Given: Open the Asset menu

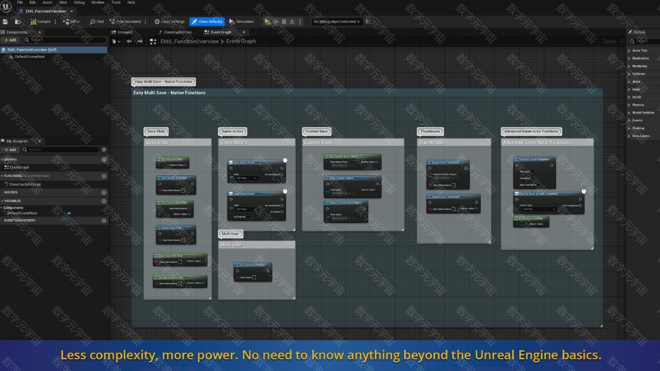Looking at the screenshot, I should pos(47,3).
